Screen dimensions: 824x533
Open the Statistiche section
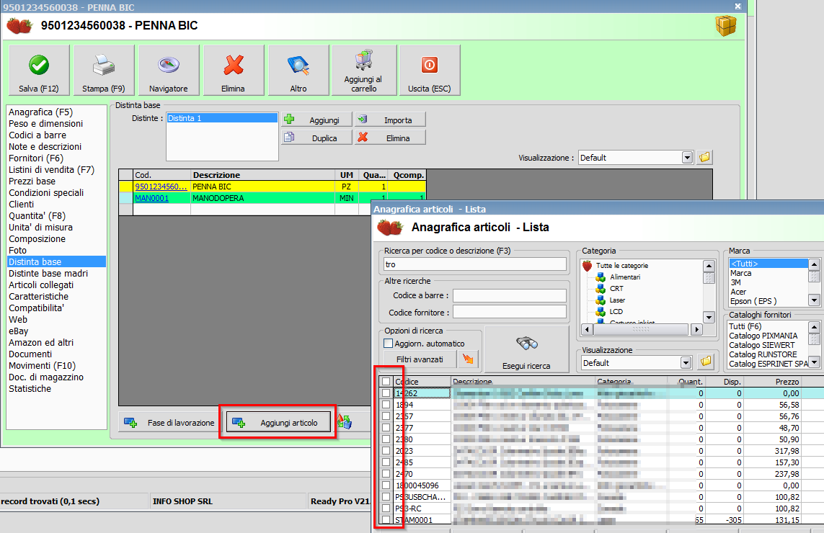click(30, 389)
